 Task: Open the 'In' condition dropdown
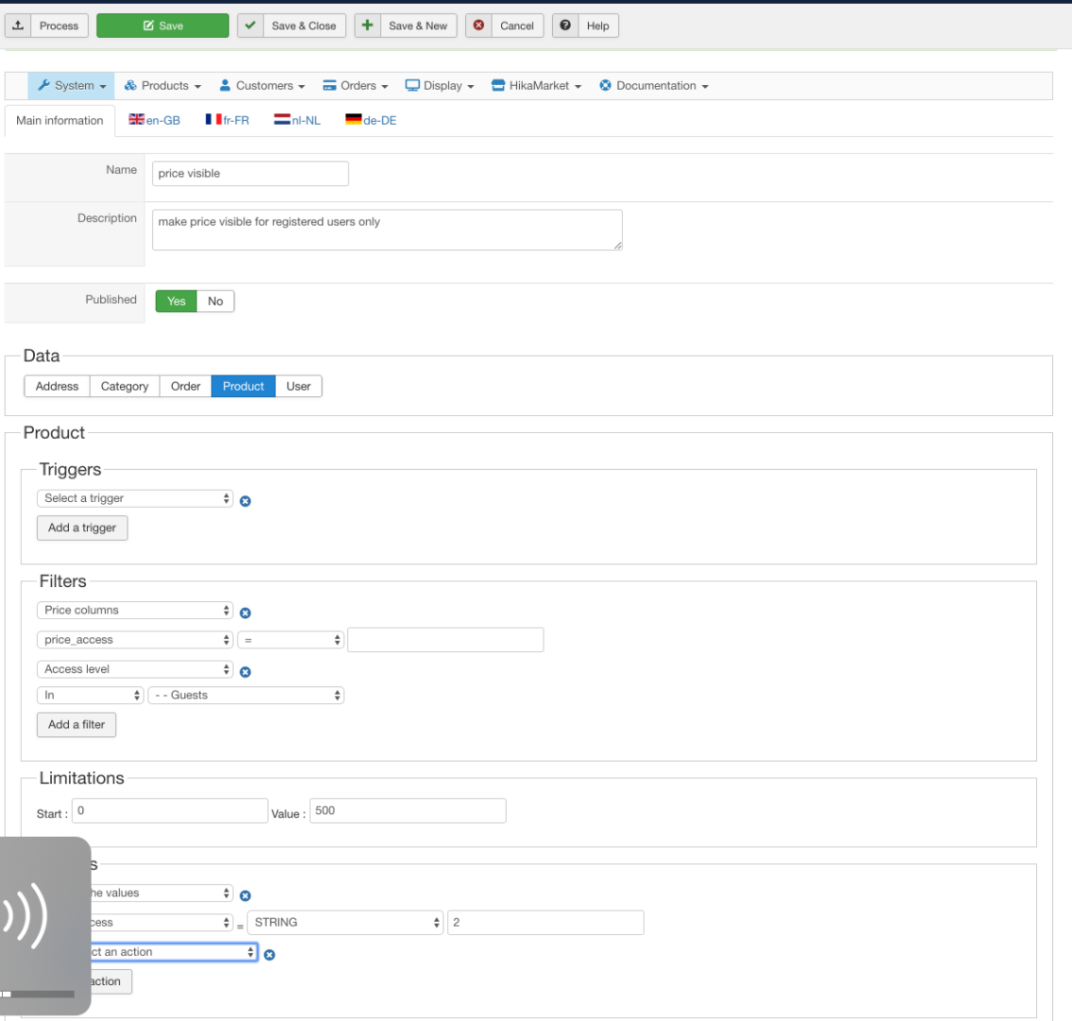tap(90, 695)
